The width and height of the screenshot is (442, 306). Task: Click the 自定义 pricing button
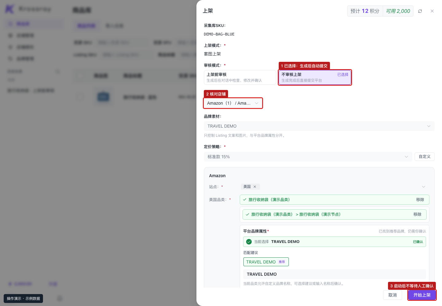click(x=425, y=157)
